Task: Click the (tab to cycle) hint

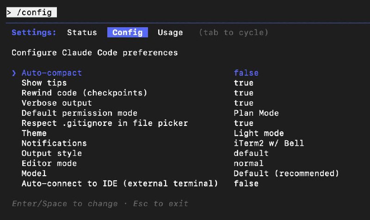Action: point(234,32)
